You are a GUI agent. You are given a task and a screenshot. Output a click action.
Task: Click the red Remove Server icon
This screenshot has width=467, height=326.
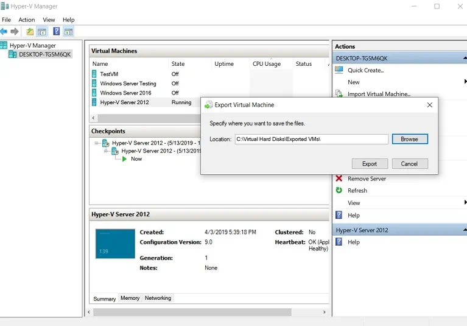click(339, 179)
